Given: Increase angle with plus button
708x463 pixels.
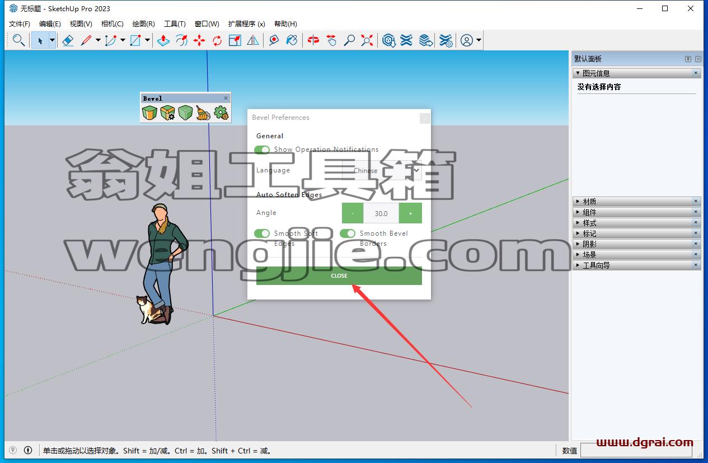Looking at the screenshot, I should point(410,213).
